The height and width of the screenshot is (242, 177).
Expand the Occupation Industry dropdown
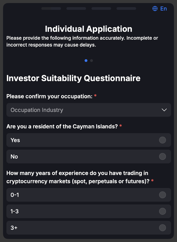89,110
